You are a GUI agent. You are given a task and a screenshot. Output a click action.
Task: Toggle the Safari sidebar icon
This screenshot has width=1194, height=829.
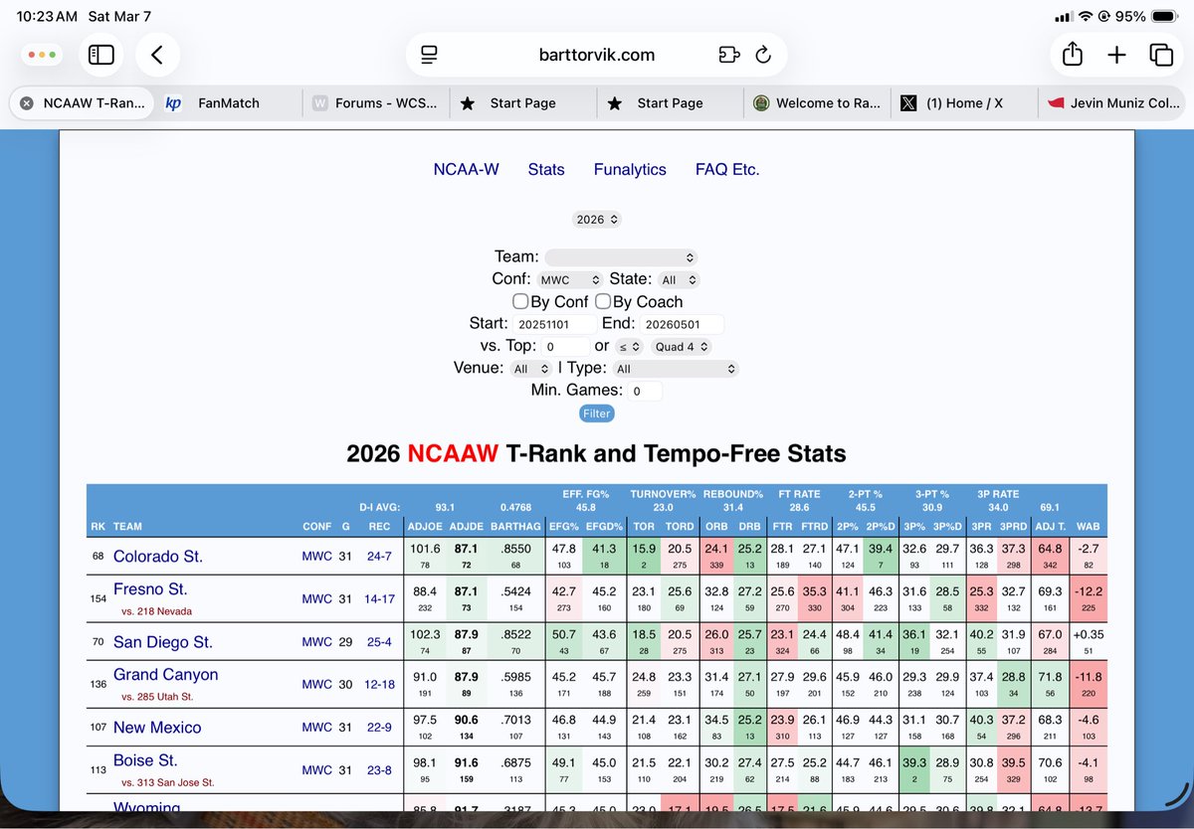tap(101, 56)
